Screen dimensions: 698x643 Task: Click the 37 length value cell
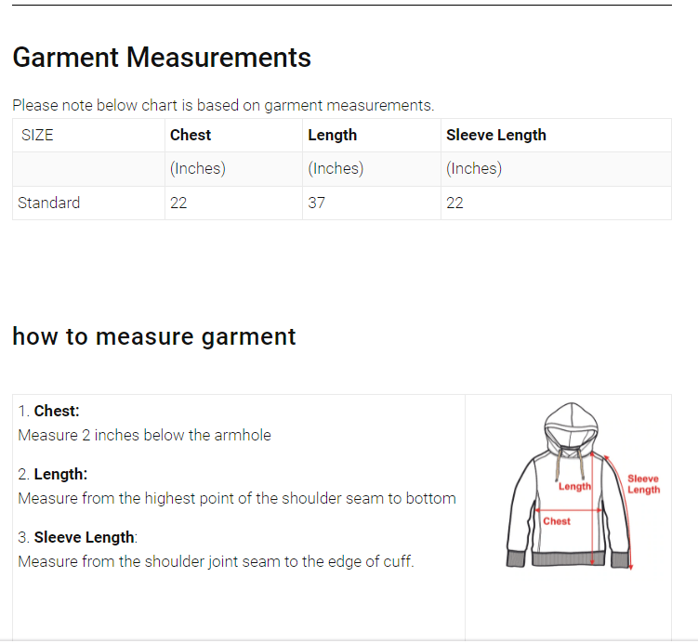(317, 203)
